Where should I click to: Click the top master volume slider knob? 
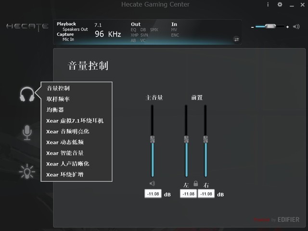(270, 26)
